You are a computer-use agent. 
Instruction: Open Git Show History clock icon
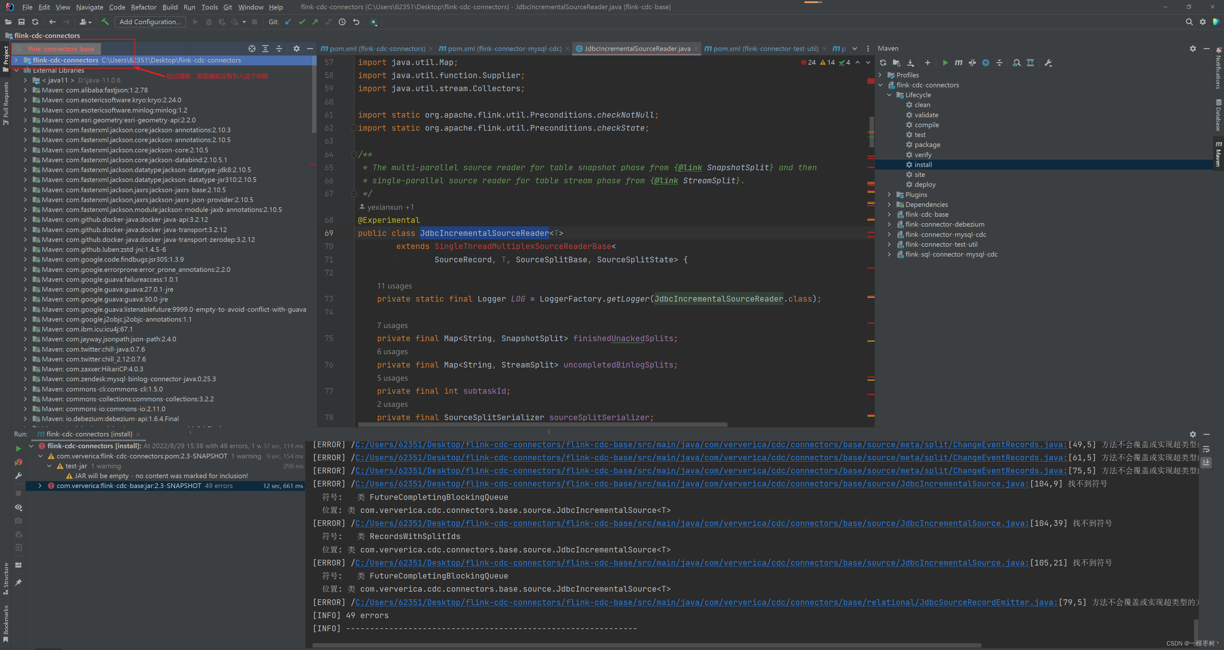coord(342,22)
